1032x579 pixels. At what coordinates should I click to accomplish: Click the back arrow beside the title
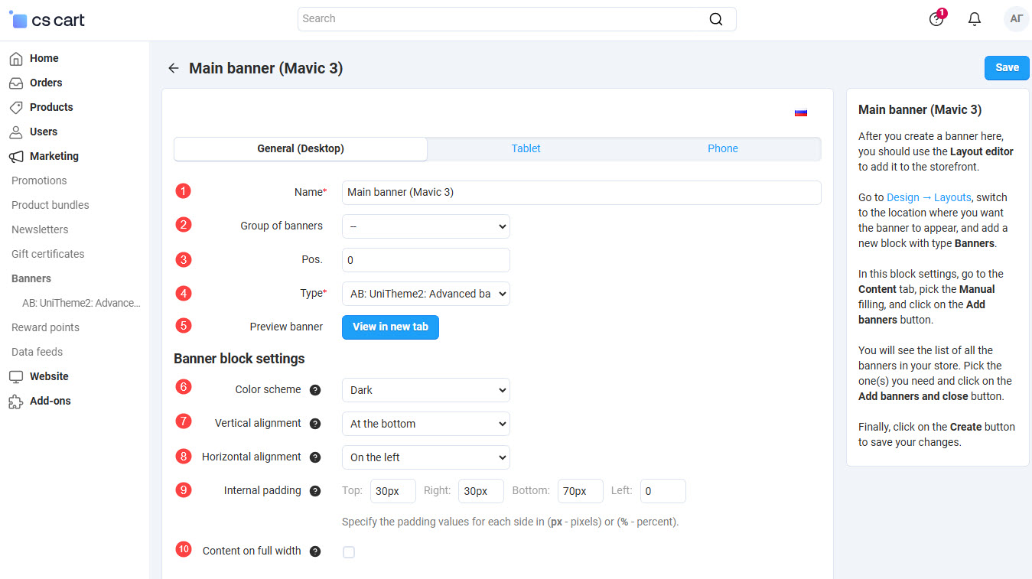point(174,68)
